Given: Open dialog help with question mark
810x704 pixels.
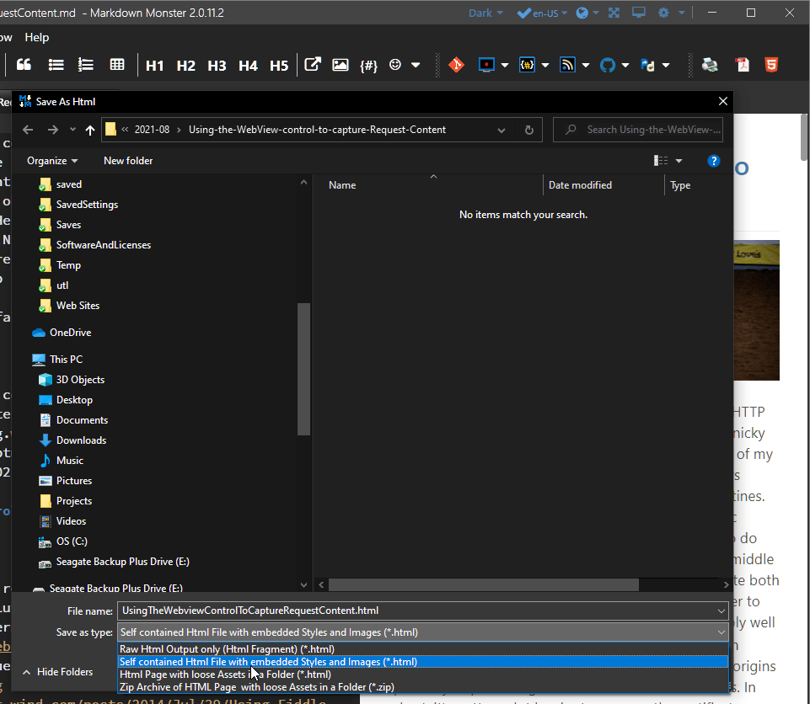Looking at the screenshot, I should 713,161.
